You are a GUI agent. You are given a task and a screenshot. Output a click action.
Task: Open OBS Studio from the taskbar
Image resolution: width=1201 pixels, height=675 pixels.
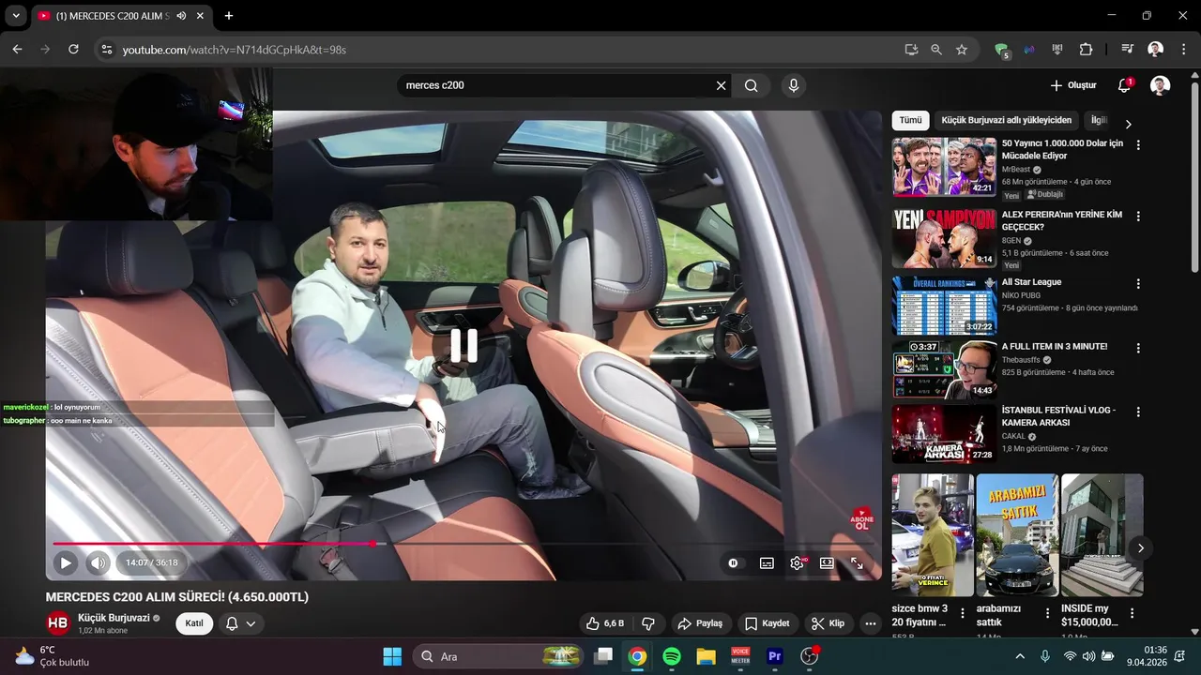[809, 656]
